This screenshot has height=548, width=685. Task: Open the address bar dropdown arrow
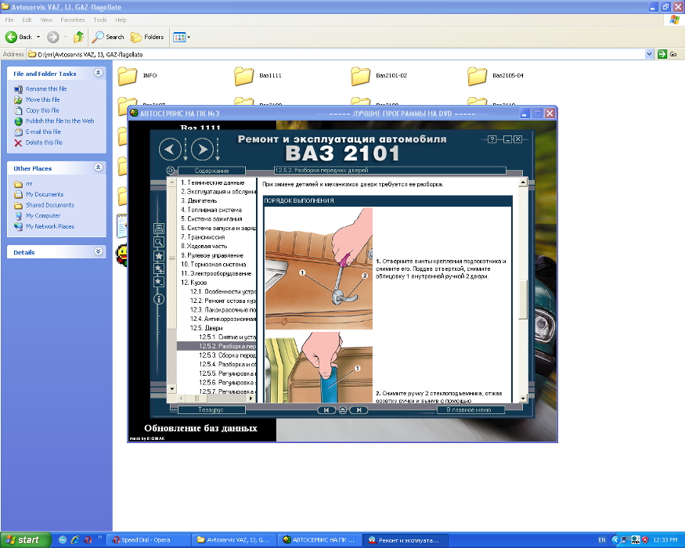coord(649,54)
